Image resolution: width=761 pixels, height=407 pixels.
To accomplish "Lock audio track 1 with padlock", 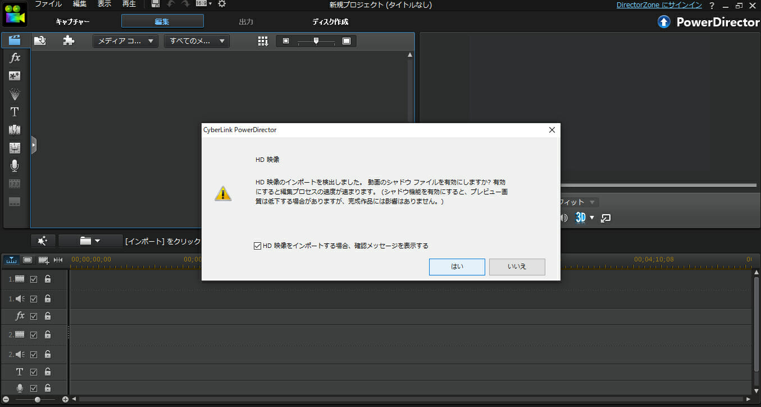I will pos(48,299).
